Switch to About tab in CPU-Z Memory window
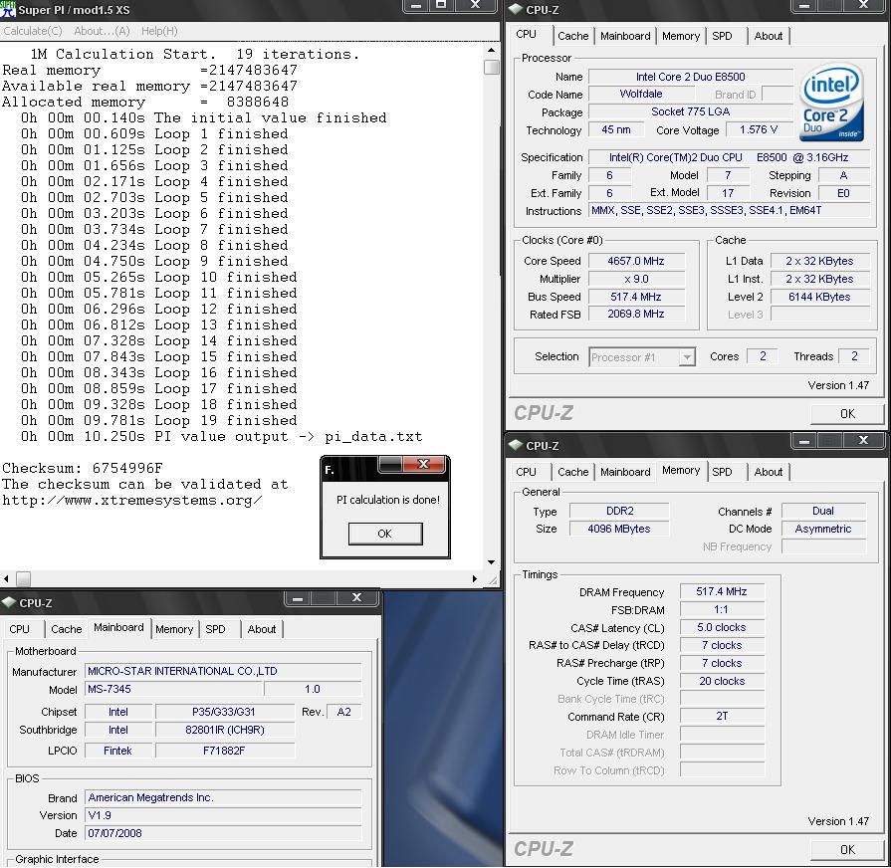This screenshot has height=868, width=891. coord(769,472)
